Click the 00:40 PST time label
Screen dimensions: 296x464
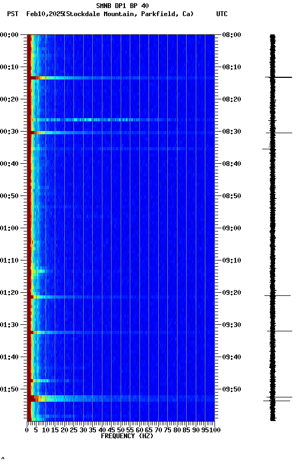pos(9,164)
